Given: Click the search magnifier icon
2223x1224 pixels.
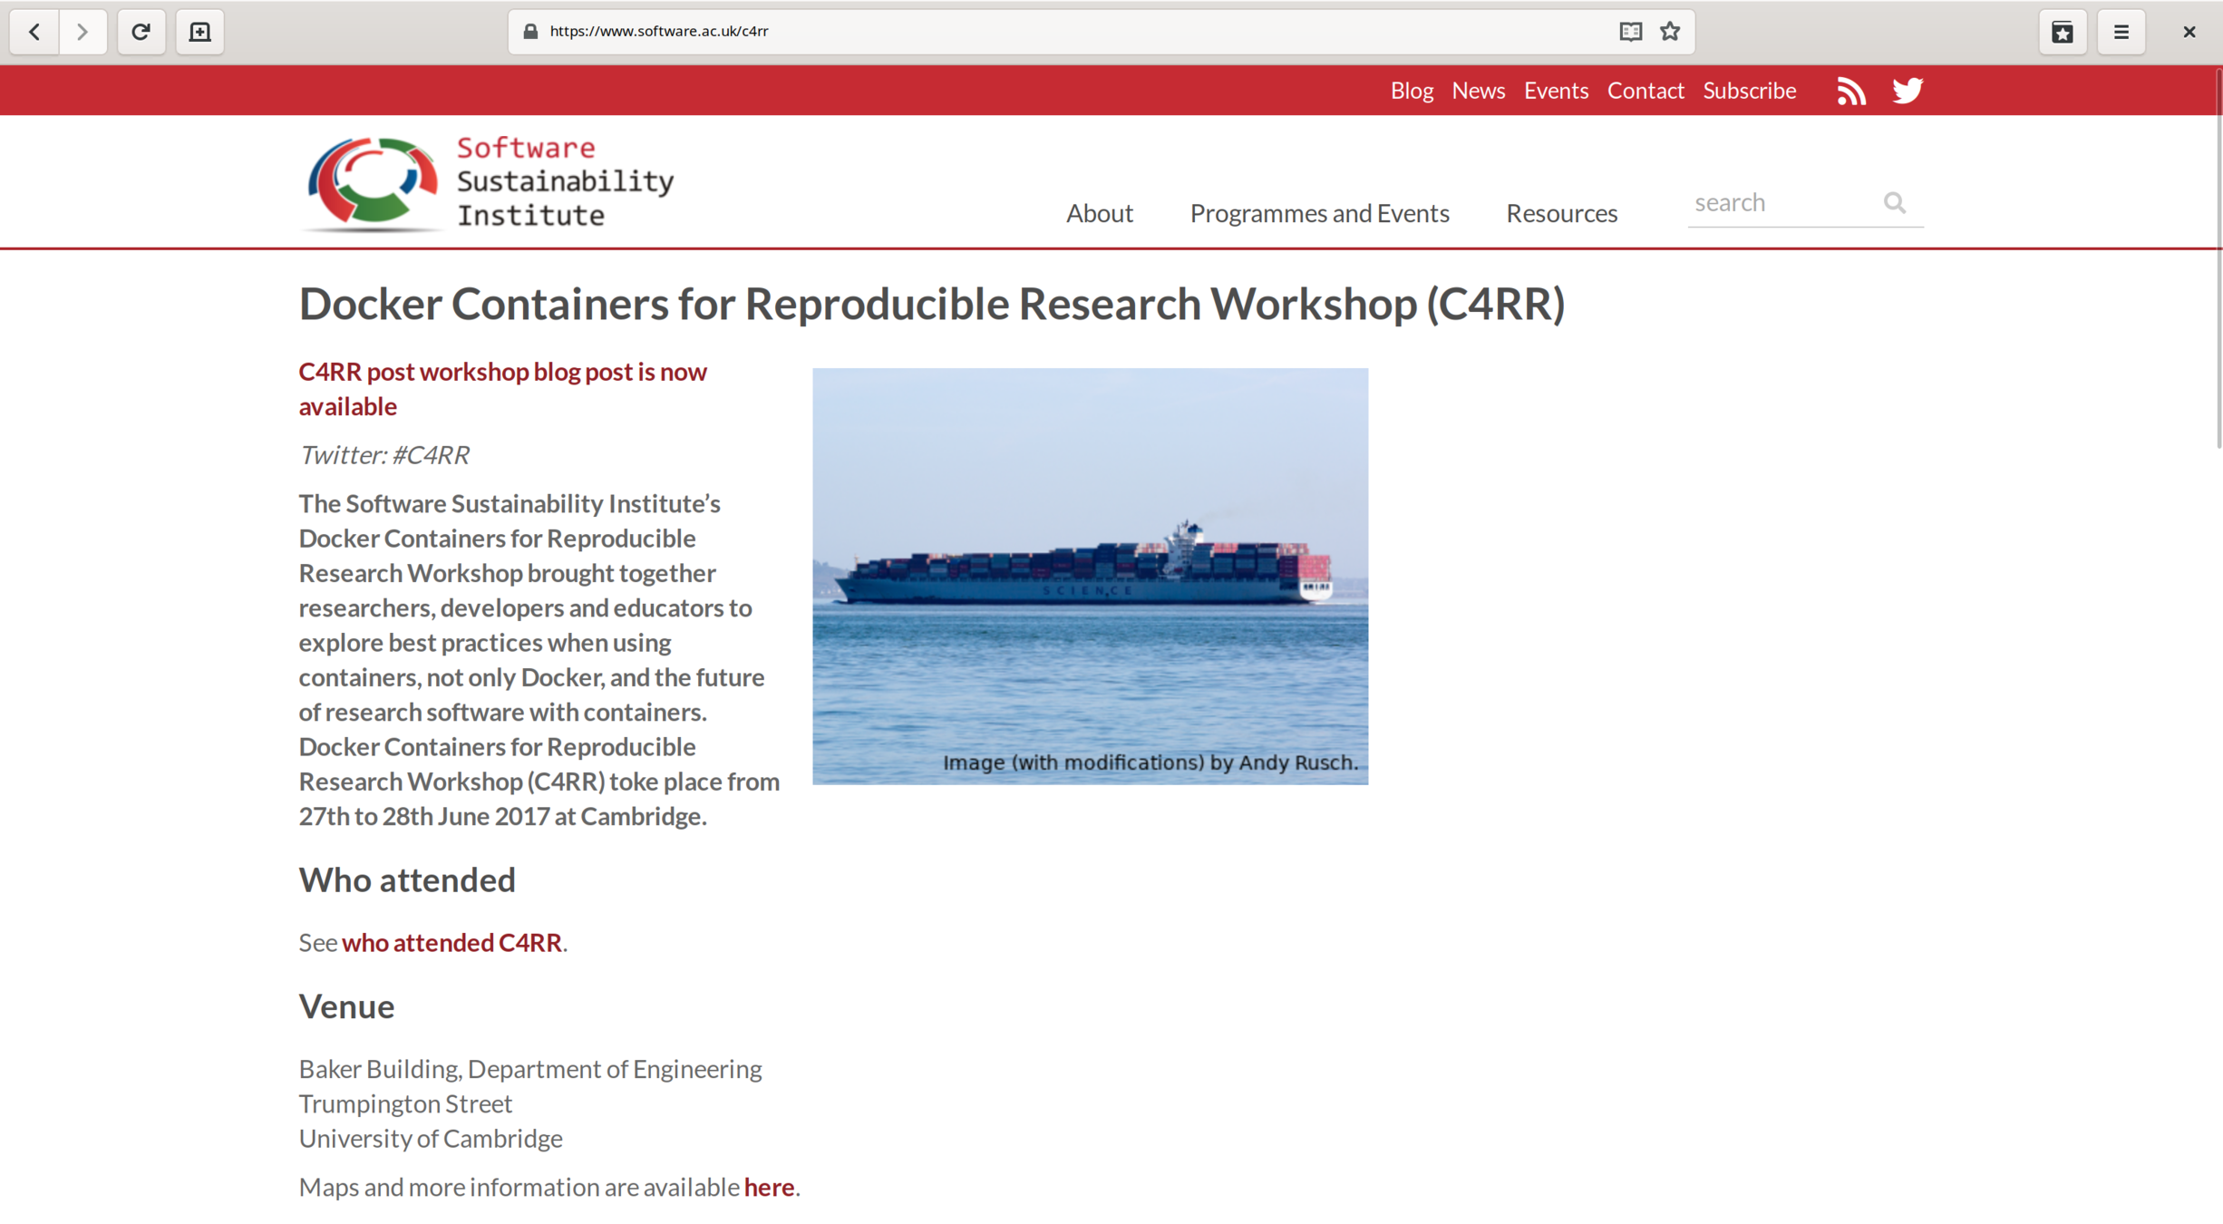Looking at the screenshot, I should pos(1894,202).
